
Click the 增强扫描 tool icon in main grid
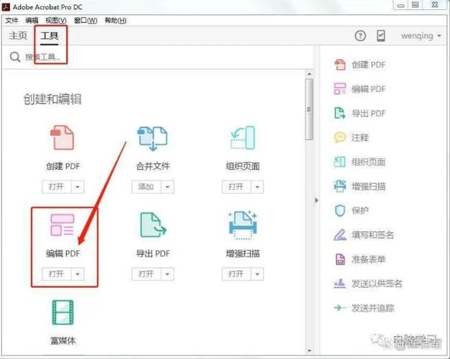tap(243, 225)
